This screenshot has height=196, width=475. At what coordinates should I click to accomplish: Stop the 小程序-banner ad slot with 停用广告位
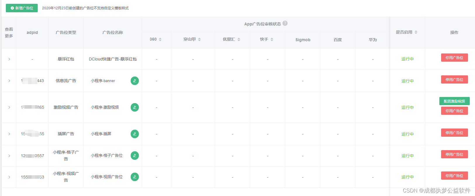(x=454, y=79)
